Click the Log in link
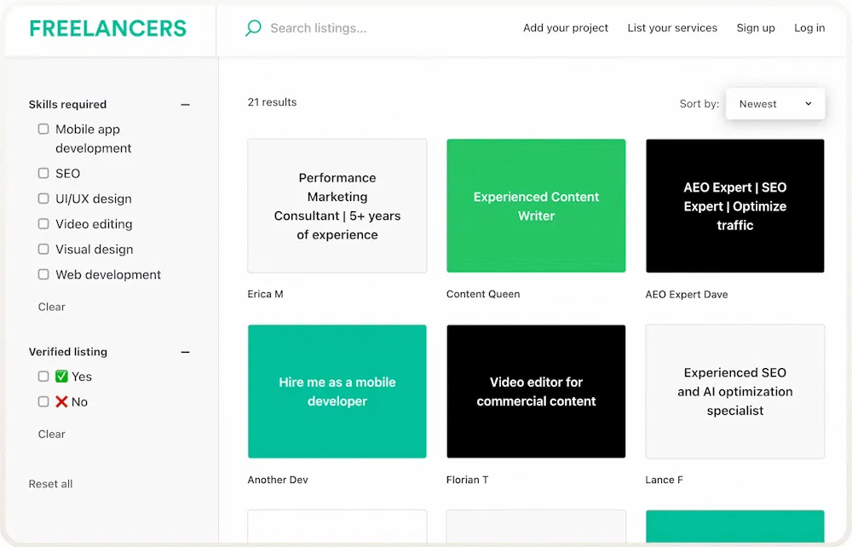Viewport: 852px width, 547px height. point(809,28)
